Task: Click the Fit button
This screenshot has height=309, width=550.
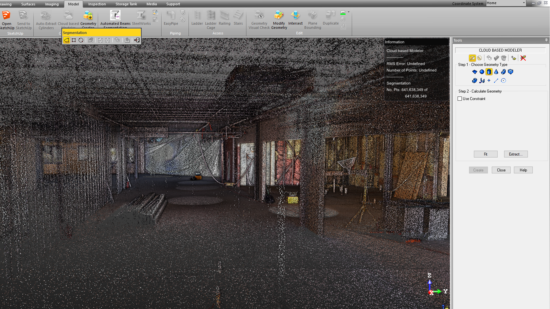Action: click(x=486, y=154)
